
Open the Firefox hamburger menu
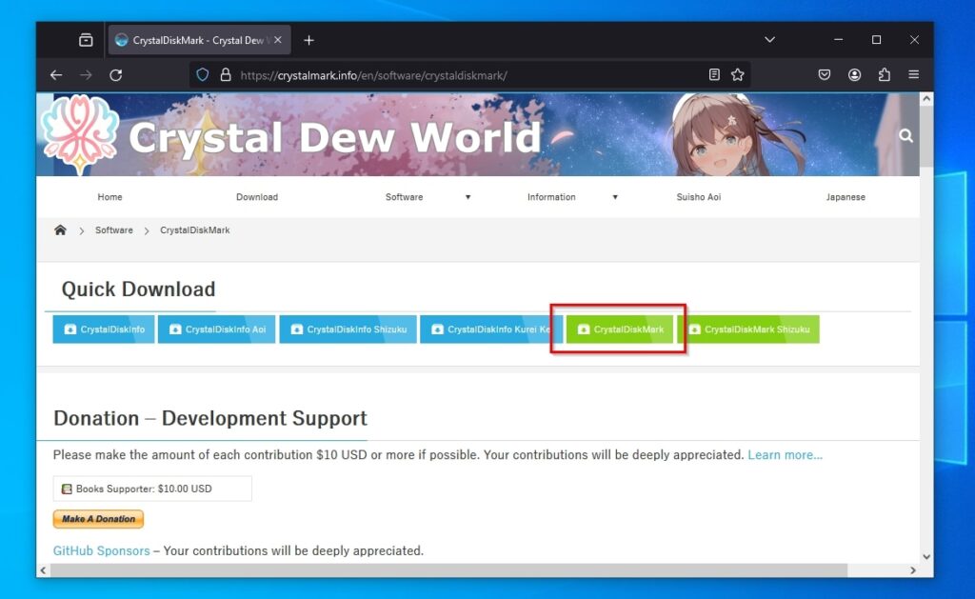click(x=913, y=75)
